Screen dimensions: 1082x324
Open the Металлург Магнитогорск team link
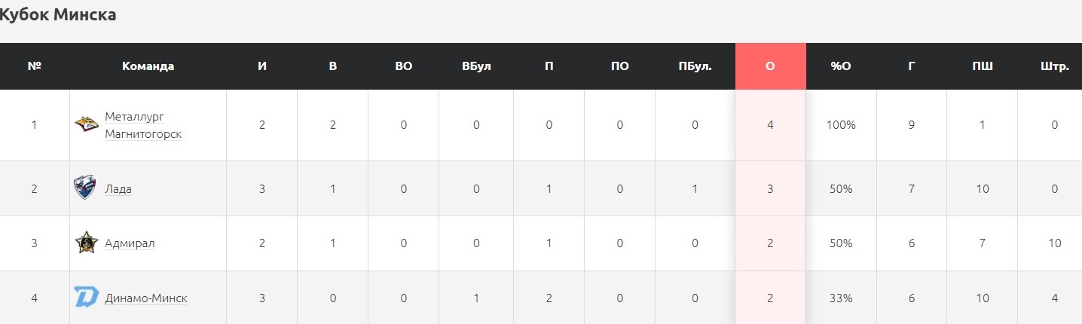143,125
